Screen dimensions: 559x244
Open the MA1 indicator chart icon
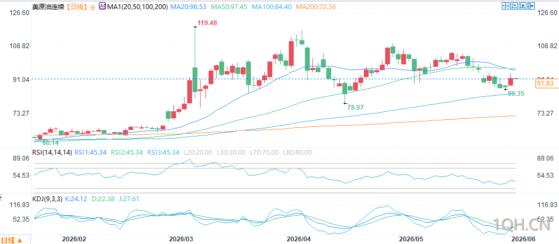(x=102, y=6)
